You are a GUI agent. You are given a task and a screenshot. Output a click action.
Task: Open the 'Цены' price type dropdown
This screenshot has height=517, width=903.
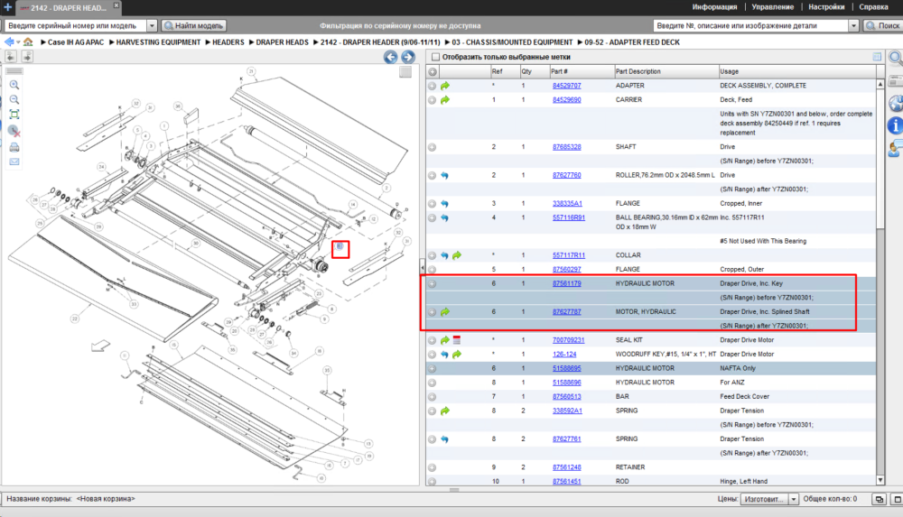pyautogui.click(x=794, y=499)
